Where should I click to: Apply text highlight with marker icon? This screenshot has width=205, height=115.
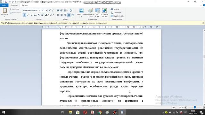[x=51, y=15]
